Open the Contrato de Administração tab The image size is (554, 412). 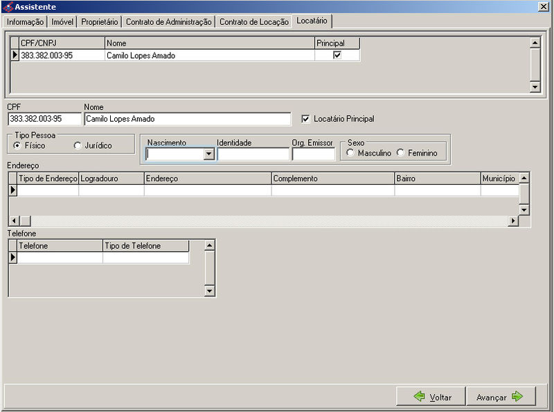click(168, 22)
